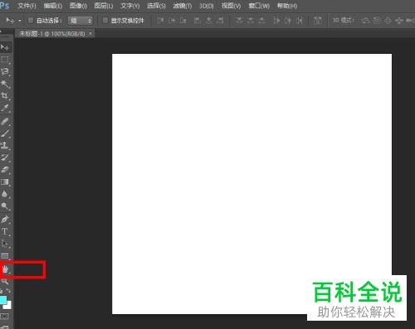Open the 文件(F) menu

[x=27, y=6]
